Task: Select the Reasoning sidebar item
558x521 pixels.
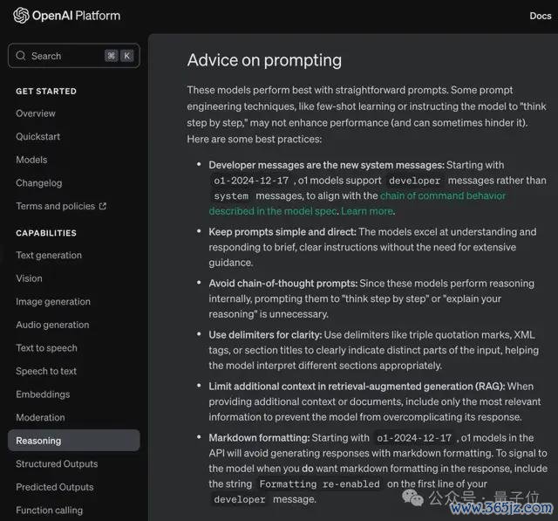Action: tap(74, 441)
